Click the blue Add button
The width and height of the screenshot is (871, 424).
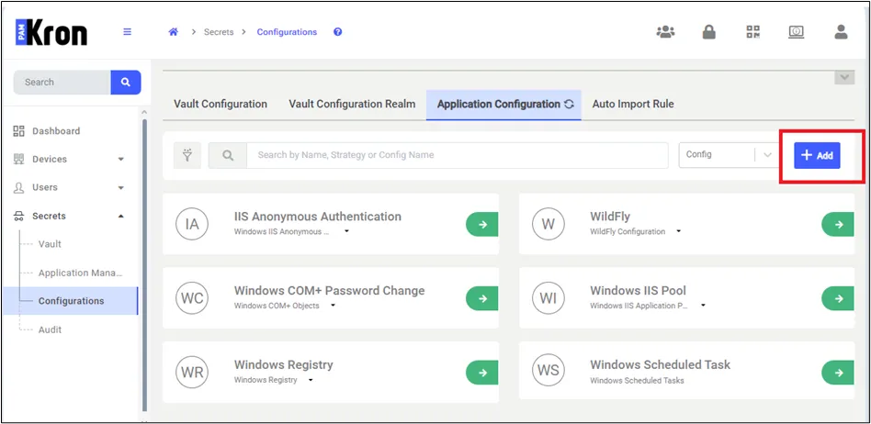(x=817, y=156)
